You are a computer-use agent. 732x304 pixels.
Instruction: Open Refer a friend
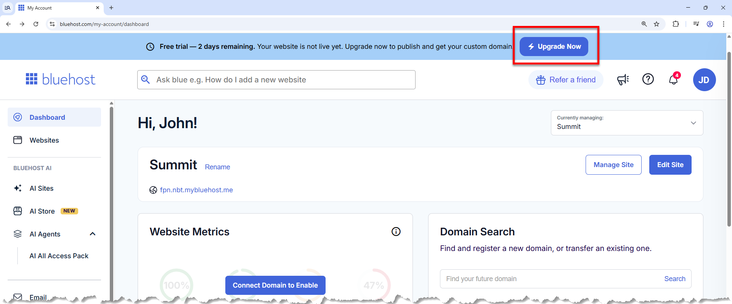pyautogui.click(x=566, y=80)
